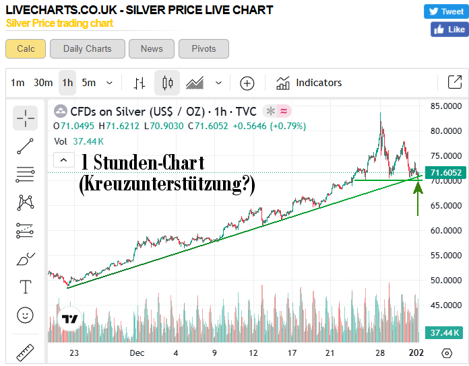Open the Daily Charts tab
This screenshot has width=469, height=366.
[88, 48]
